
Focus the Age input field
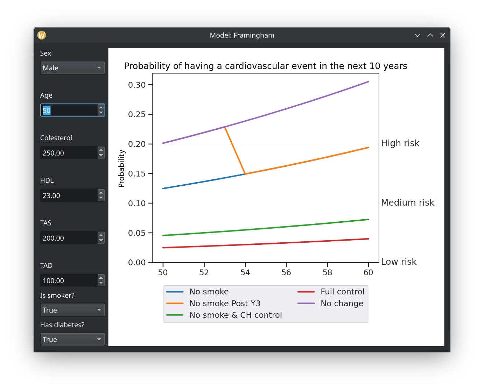tap(69, 110)
